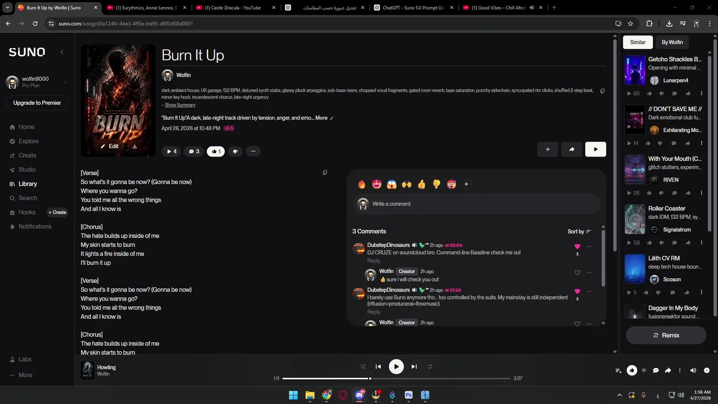Screen dimensions: 718x404
Task: Open Google Chrome from Windows taskbar
Action: point(326,395)
